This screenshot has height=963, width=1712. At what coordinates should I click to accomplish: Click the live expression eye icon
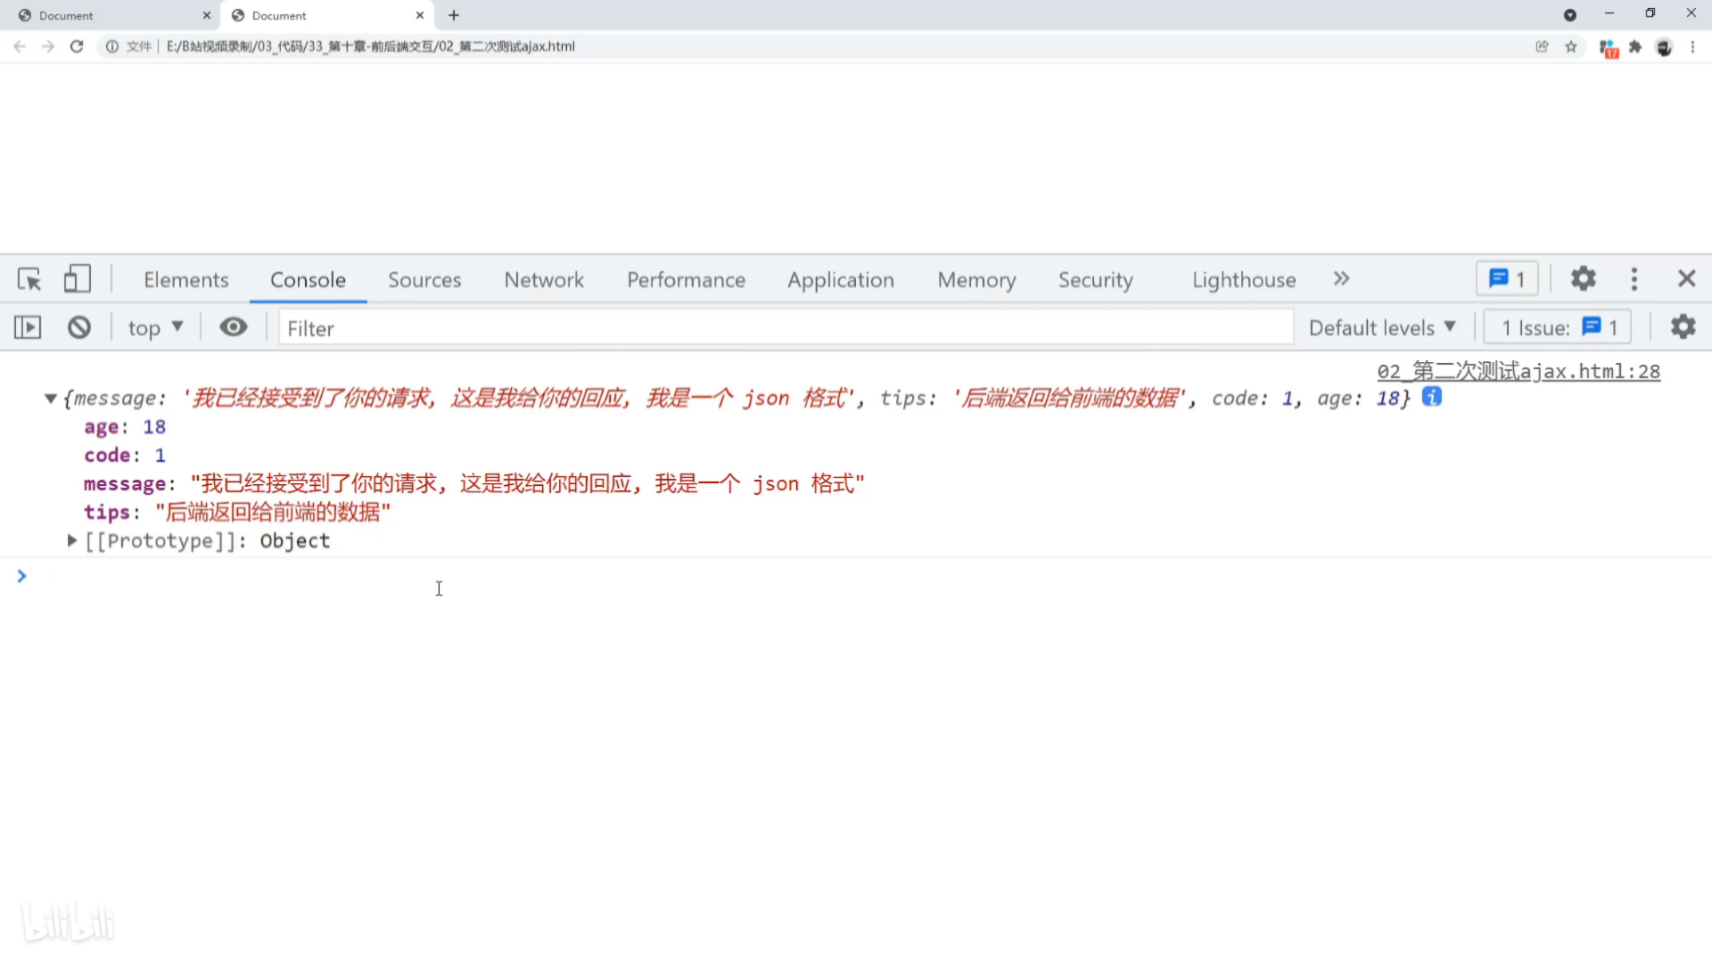tap(234, 327)
